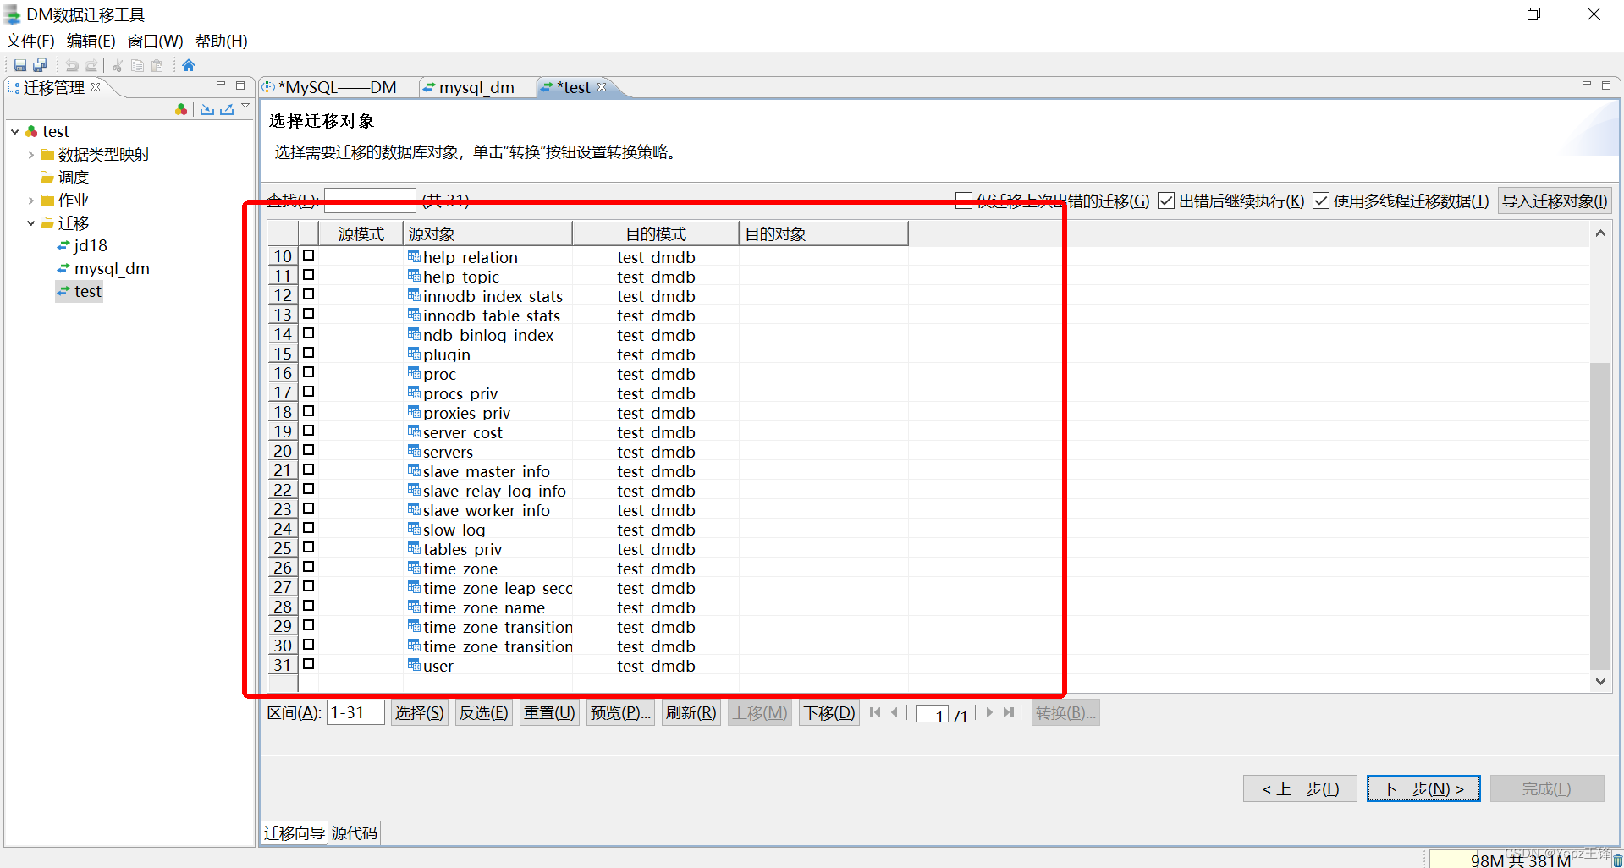Click new project icon in 迁移管理 panel

(181, 109)
